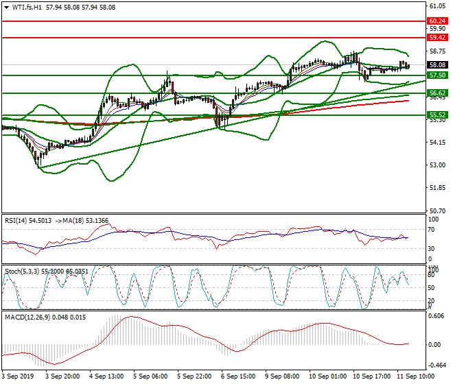The image size is (453, 384).
Task: Select the 11 Sep 10:00 time label
Action: pyautogui.click(x=416, y=376)
